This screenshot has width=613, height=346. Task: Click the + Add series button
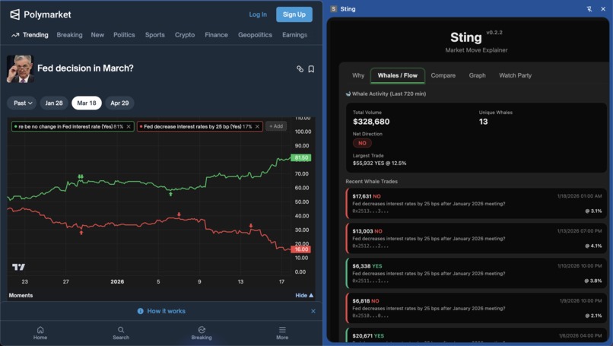276,126
